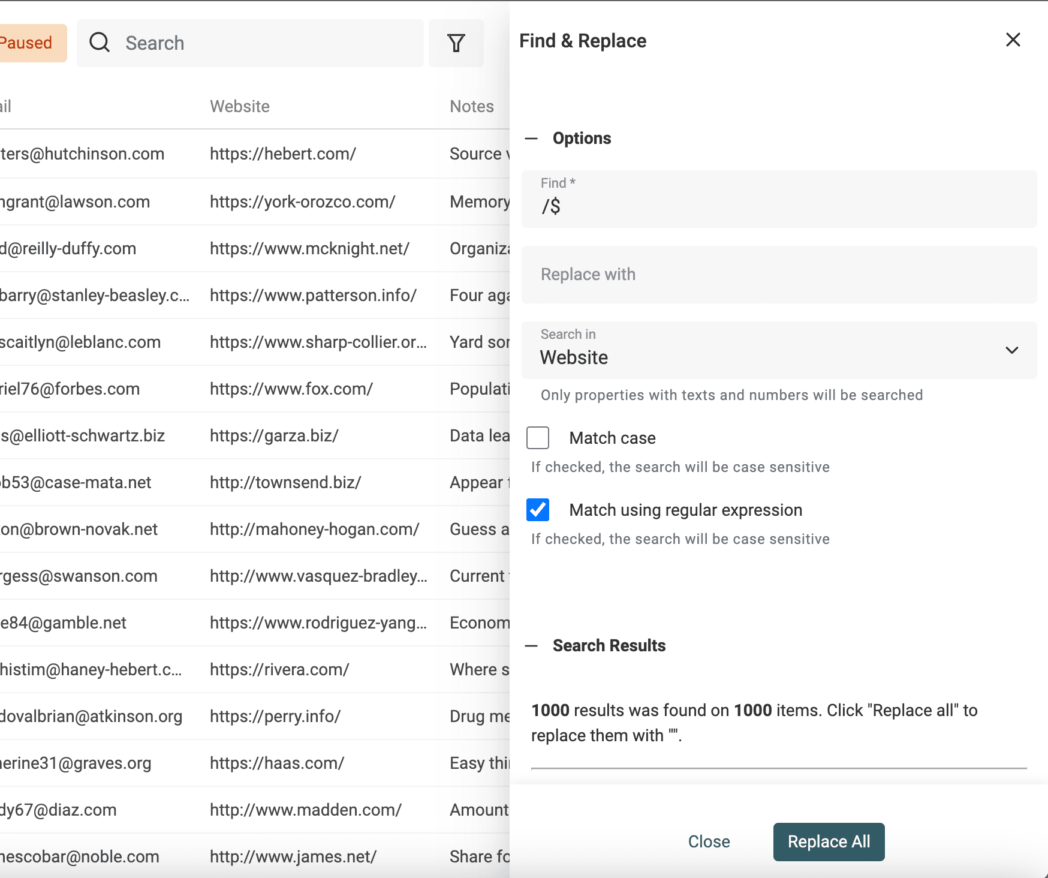The height and width of the screenshot is (878, 1048).
Task: Click the Notes column header
Action: pos(472,107)
